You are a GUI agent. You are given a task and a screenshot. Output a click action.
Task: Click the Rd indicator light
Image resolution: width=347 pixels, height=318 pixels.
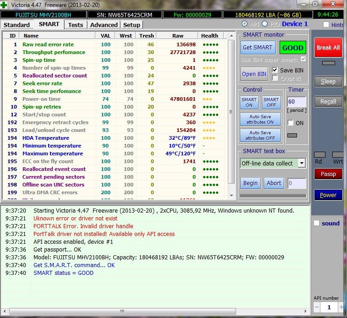(319, 154)
